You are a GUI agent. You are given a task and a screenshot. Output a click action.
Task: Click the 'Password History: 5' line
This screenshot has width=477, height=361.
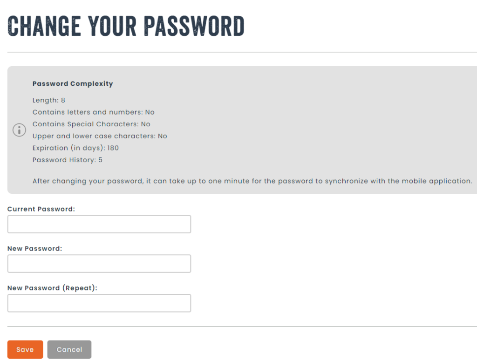(x=68, y=160)
